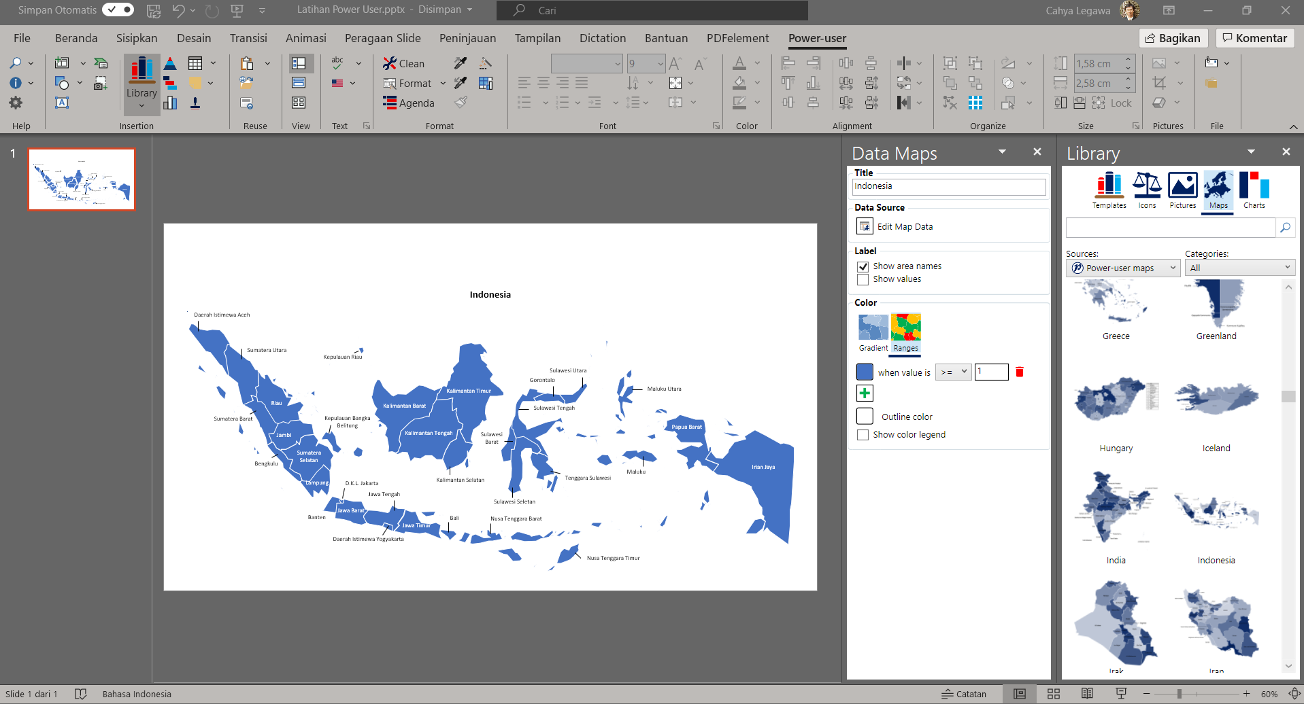Enable Show color legend

tap(863, 435)
